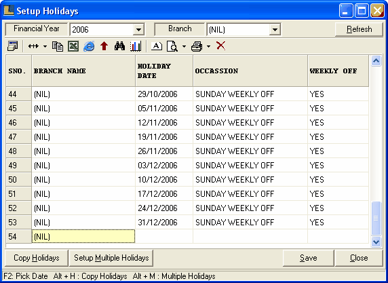Image resolution: width=388 pixels, height=283 pixels.
Task: Click the Internet Explorer export icon
Action: click(89, 46)
